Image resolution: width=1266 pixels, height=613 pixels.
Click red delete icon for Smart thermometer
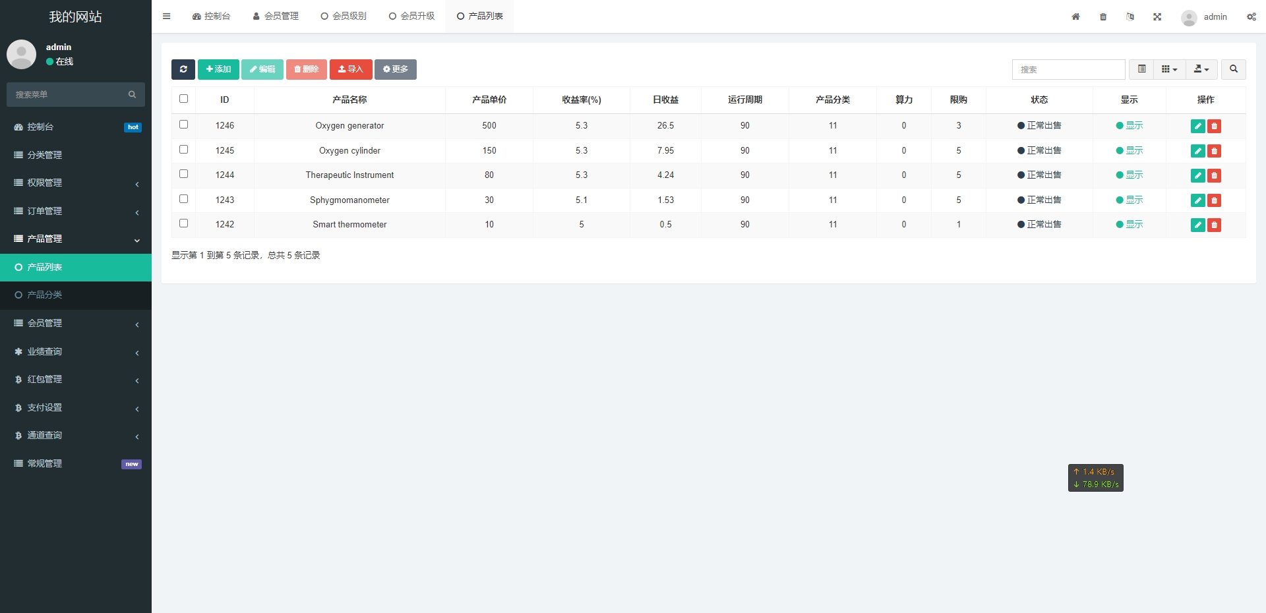coord(1214,225)
